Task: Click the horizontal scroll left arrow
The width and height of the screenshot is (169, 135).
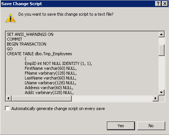Action: click(9, 98)
